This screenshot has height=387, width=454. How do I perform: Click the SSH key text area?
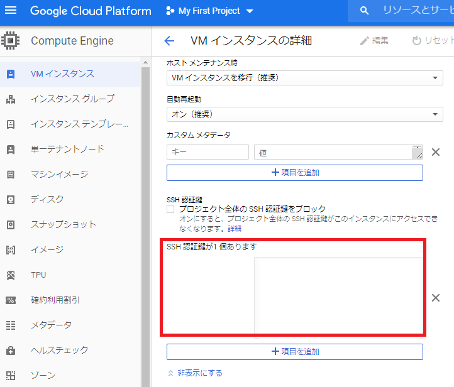coord(338,298)
